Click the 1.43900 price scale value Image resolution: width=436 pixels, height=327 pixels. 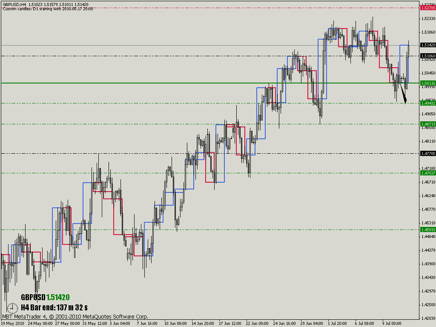point(428,264)
